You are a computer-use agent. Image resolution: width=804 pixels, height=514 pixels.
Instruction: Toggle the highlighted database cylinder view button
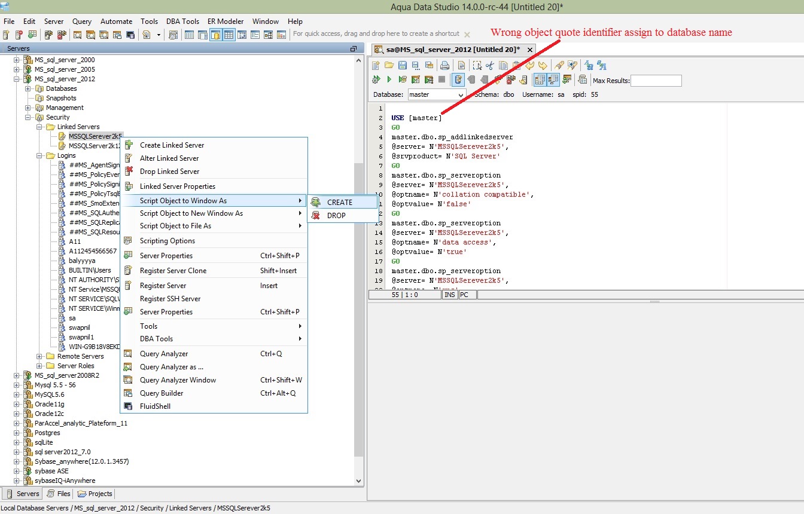(x=216, y=35)
